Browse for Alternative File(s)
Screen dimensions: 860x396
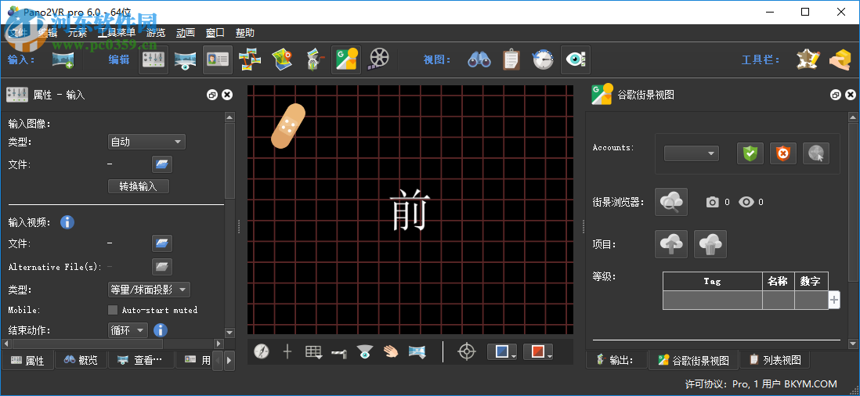point(162,267)
